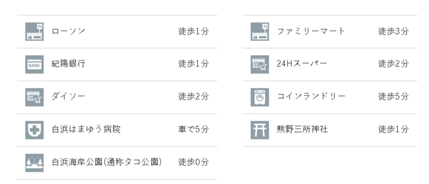429x184 pixels.
Task: Click the supermarket cart icon beside 24Hスーパー
Action: (259, 64)
